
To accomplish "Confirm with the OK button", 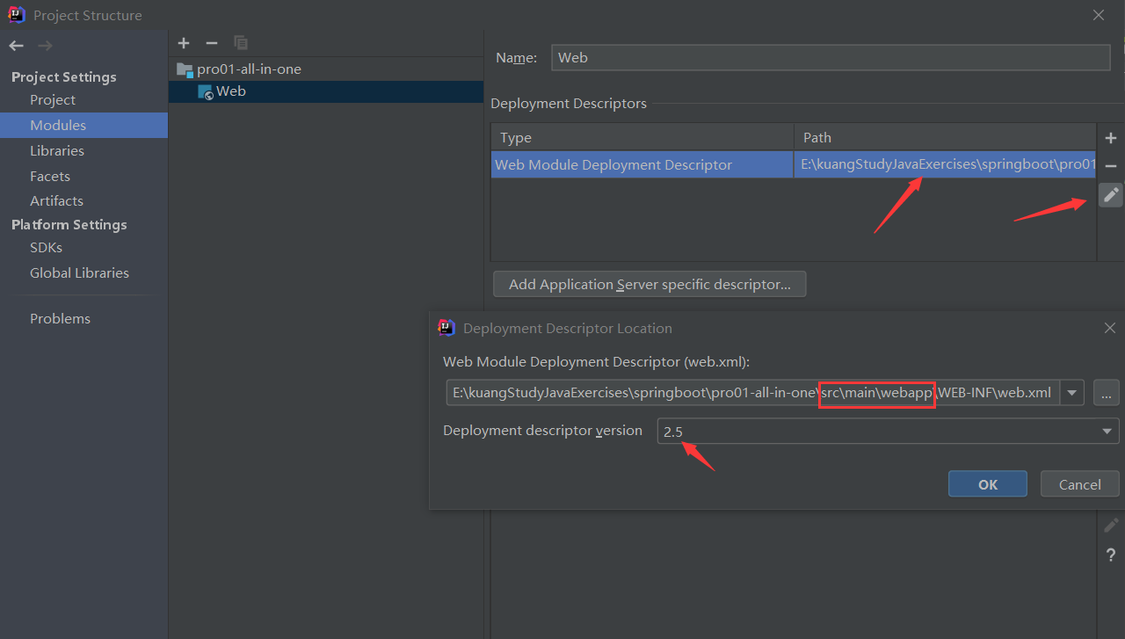I will point(988,484).
